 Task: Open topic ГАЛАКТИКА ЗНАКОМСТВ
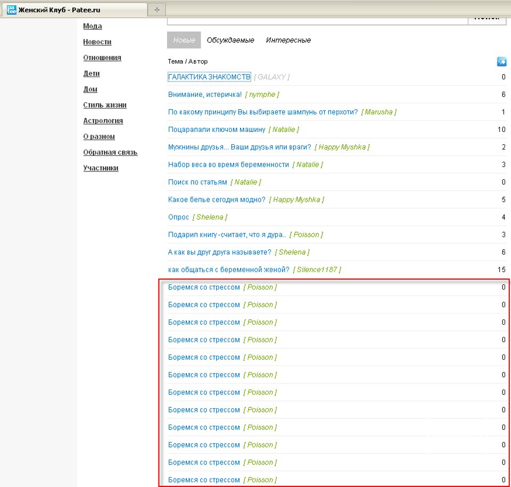click(209, 77)
